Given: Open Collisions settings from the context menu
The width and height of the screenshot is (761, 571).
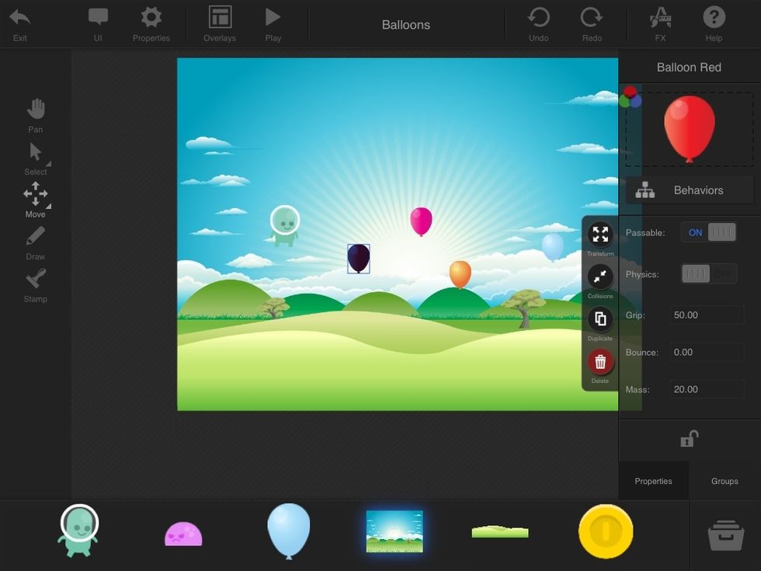Looking at the screenshot, I should pos(599,277).
